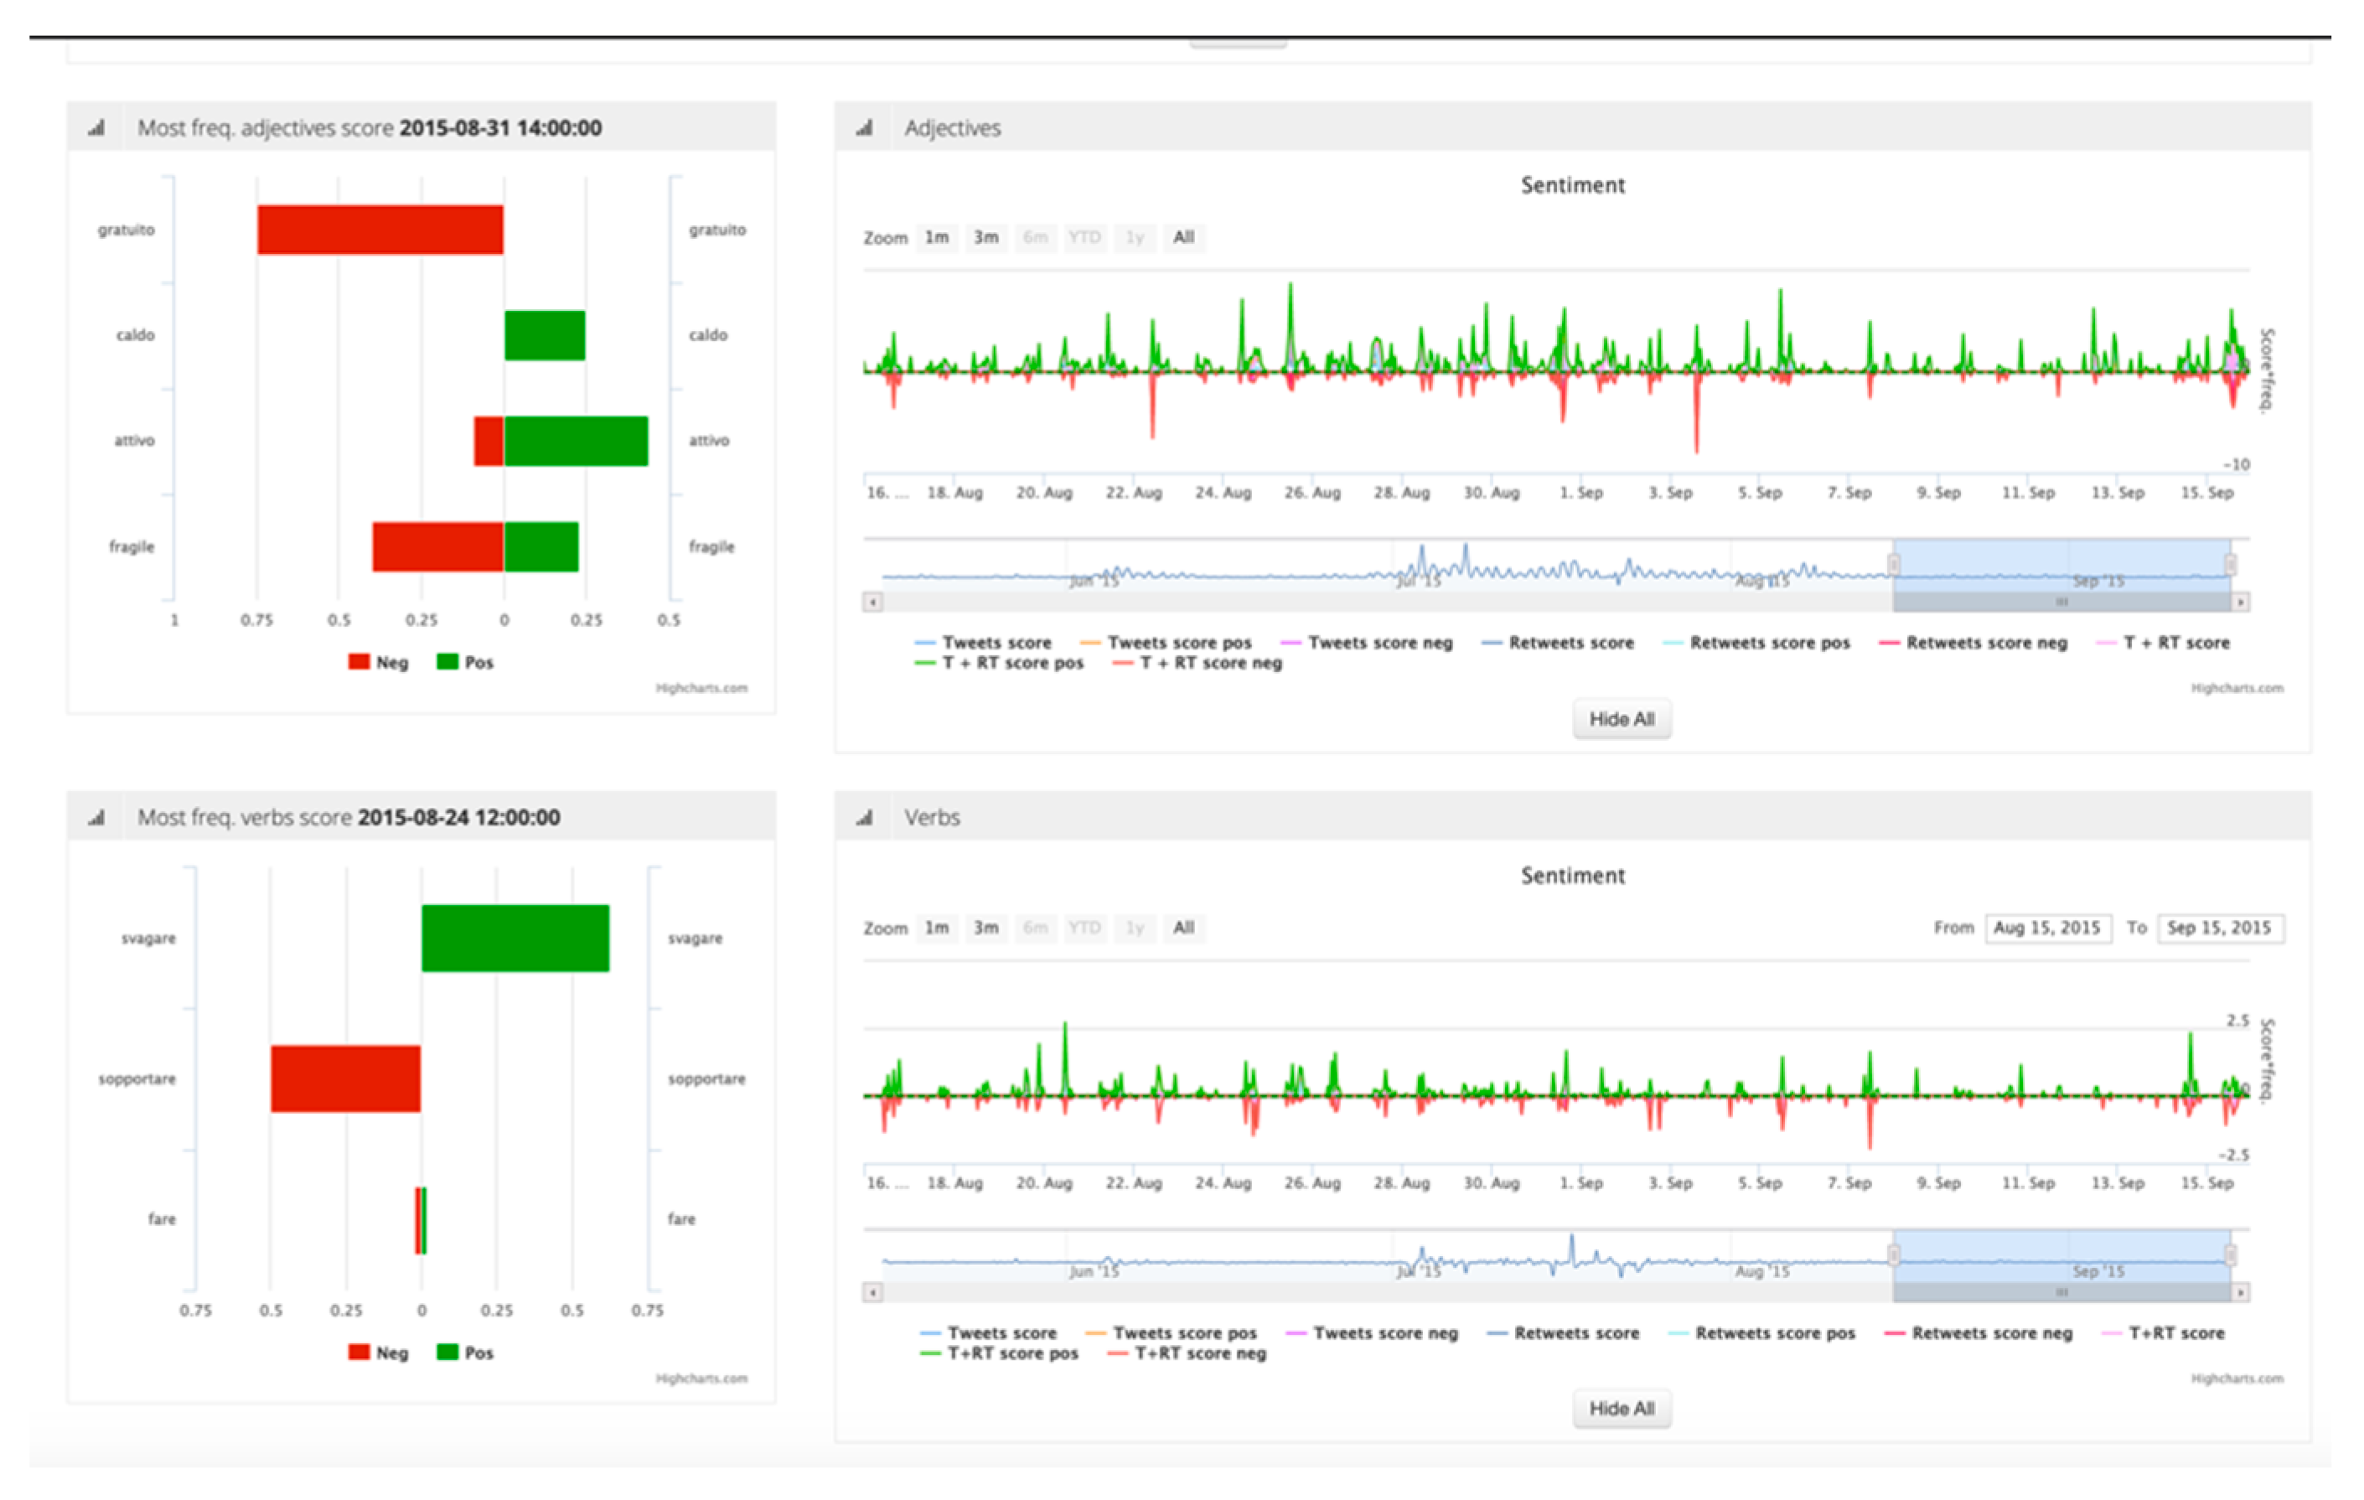Set Adjectives chart zoom to 1m
The width and height of the screenshot is (2364, 1500).
937,237
